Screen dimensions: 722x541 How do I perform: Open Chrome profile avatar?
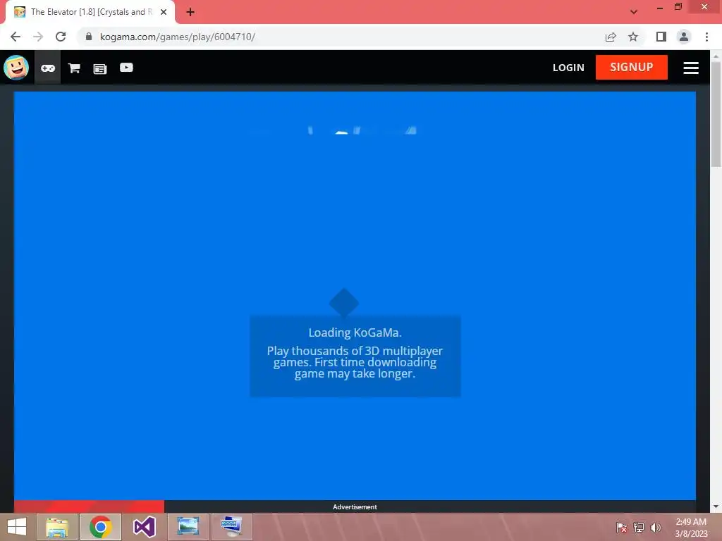pyautogui.click(x=684, y=37)
